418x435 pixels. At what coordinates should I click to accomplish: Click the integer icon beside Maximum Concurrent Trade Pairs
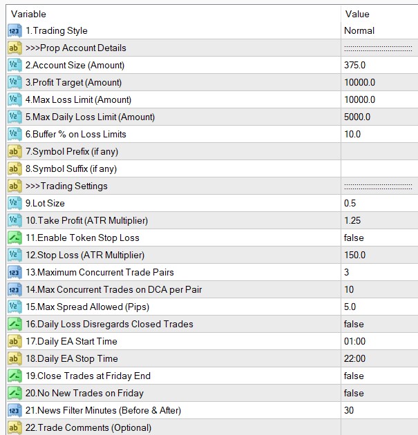15,272
